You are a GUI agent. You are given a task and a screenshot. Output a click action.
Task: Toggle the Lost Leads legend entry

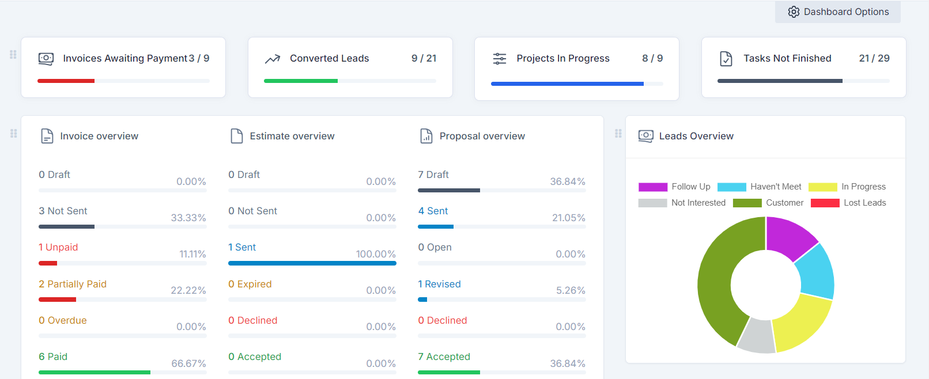(x=848, y=203)
